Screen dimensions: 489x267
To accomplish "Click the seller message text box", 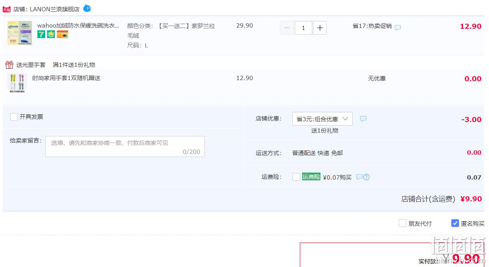I will 125,147.
